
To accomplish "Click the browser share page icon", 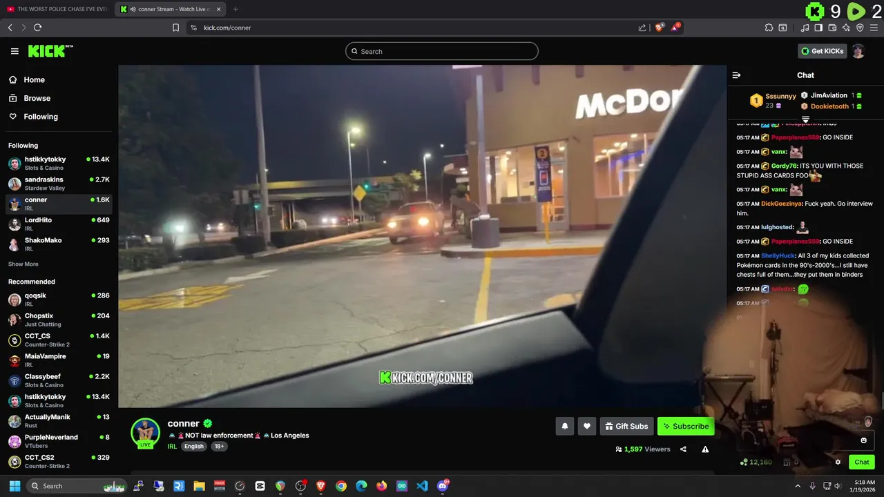I will tap(642, 28).
